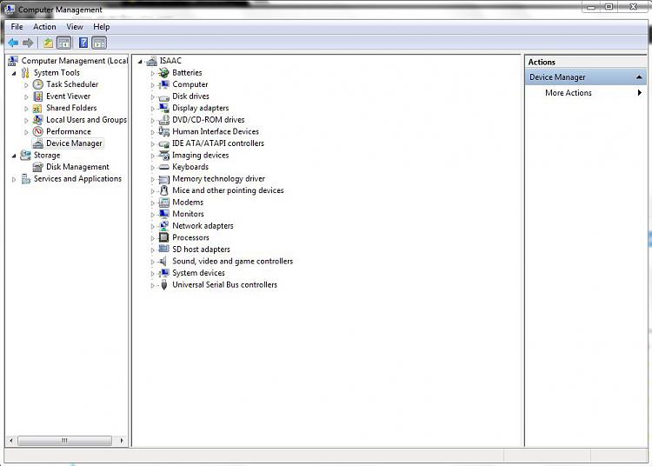The width and height of the screenshot is (652, 466).
Task: Click the Display adapters icon
Action: coord(164,108)
